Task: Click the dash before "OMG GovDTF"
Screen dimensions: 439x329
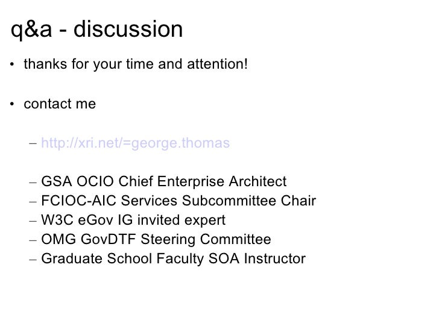Action: (x=32, y=240)
